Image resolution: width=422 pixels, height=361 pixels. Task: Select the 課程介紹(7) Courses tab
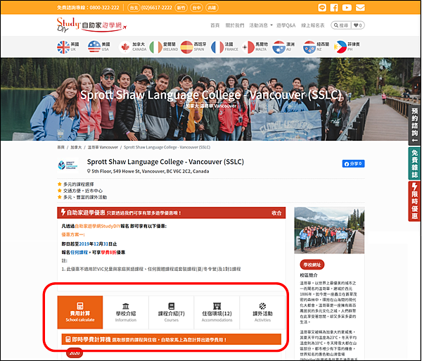tap(171, 312)
